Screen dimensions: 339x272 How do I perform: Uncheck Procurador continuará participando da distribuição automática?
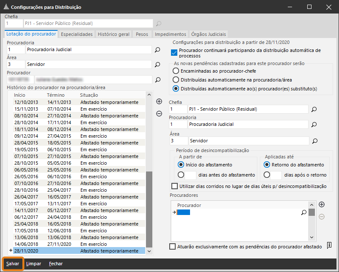click(174, 53)
